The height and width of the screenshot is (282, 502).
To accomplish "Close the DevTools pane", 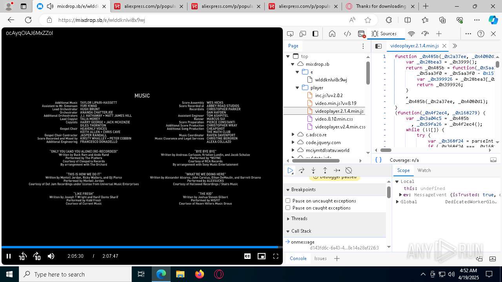I will 493,34.
